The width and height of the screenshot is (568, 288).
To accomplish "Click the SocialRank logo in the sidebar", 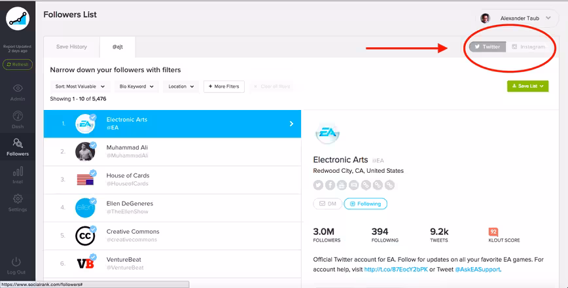I will coord(18,18).
